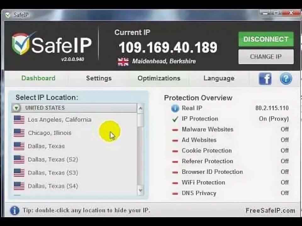
Task: Click the green checkmark beside IP Protection
Action: [175, 119]
